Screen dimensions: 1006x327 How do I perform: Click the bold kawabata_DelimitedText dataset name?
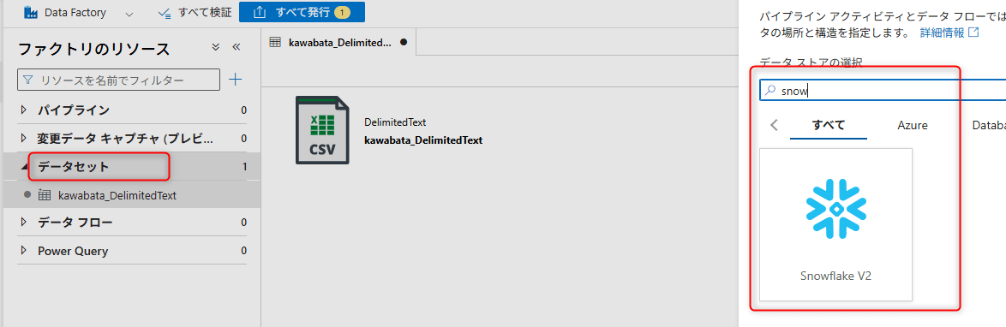point(423,140)
